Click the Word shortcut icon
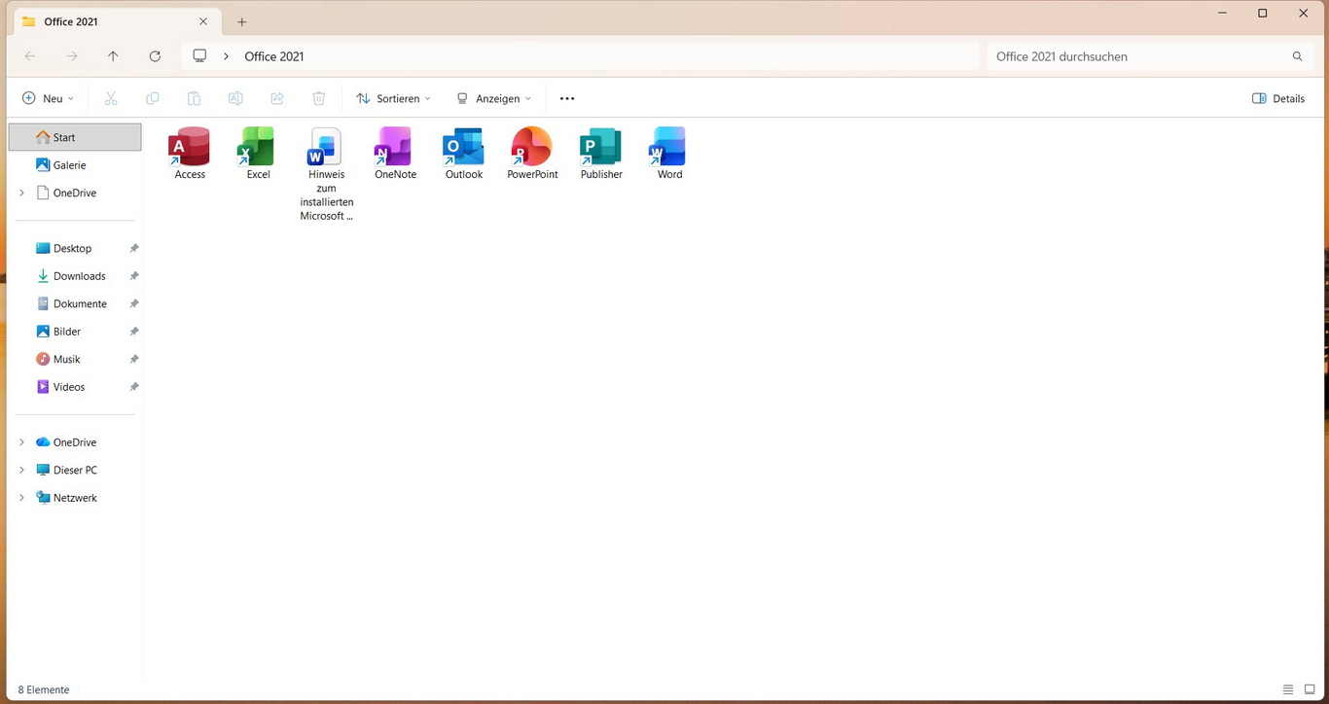 point(669,147)
